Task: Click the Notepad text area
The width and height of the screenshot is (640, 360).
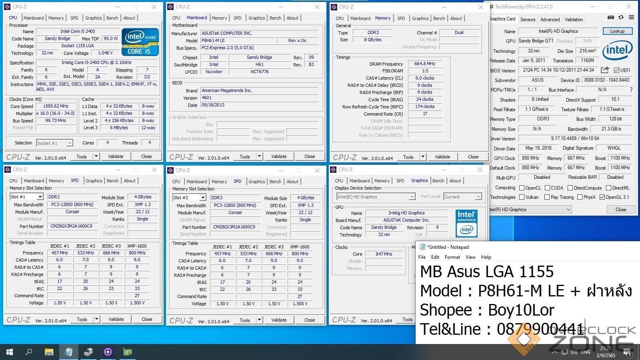Action: tap(520, 300)
